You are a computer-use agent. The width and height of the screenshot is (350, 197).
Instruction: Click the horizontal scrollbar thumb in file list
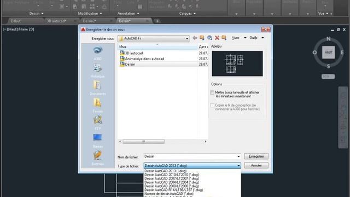(143, 141)
